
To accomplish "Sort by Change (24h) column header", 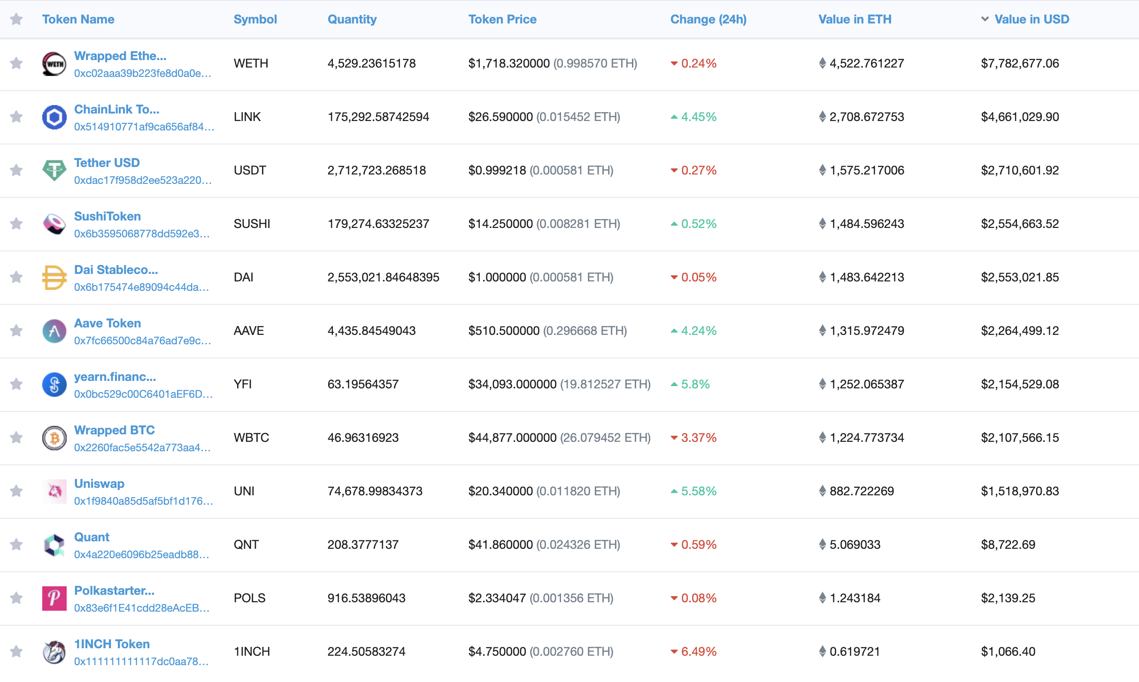I will pyautogui.click(x=708, y=19).
